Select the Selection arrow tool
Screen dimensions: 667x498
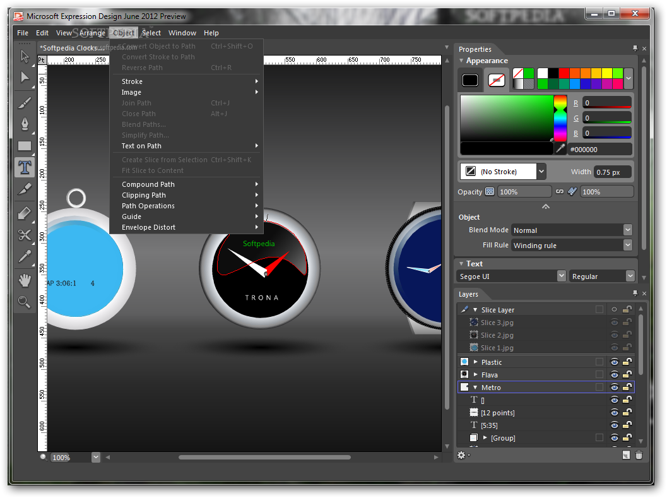[25, 56]
